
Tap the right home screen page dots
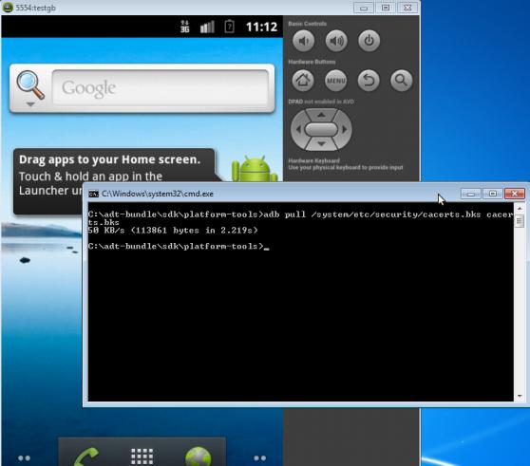coord(259,458)
